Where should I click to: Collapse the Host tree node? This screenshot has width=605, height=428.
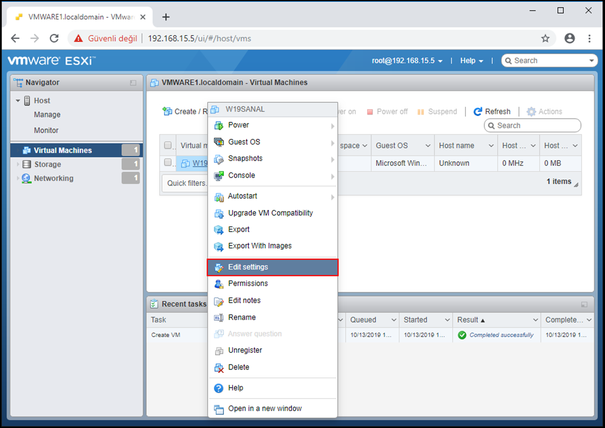coord(18,101)
